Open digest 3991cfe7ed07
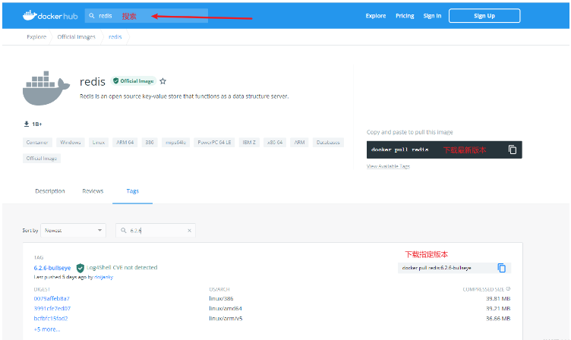Screen dimensions: 571x340 pyautogui.click(x=52, y=308)
